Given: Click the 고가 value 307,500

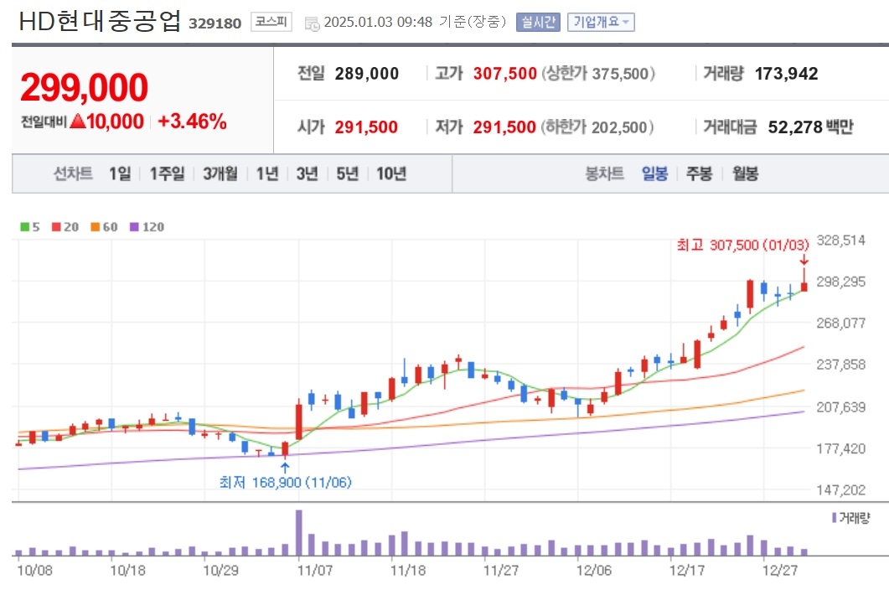Looking at the screenshot, I should [505, 74].
